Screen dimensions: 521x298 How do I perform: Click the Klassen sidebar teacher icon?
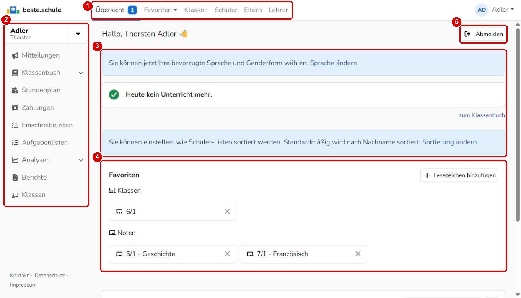15,195
